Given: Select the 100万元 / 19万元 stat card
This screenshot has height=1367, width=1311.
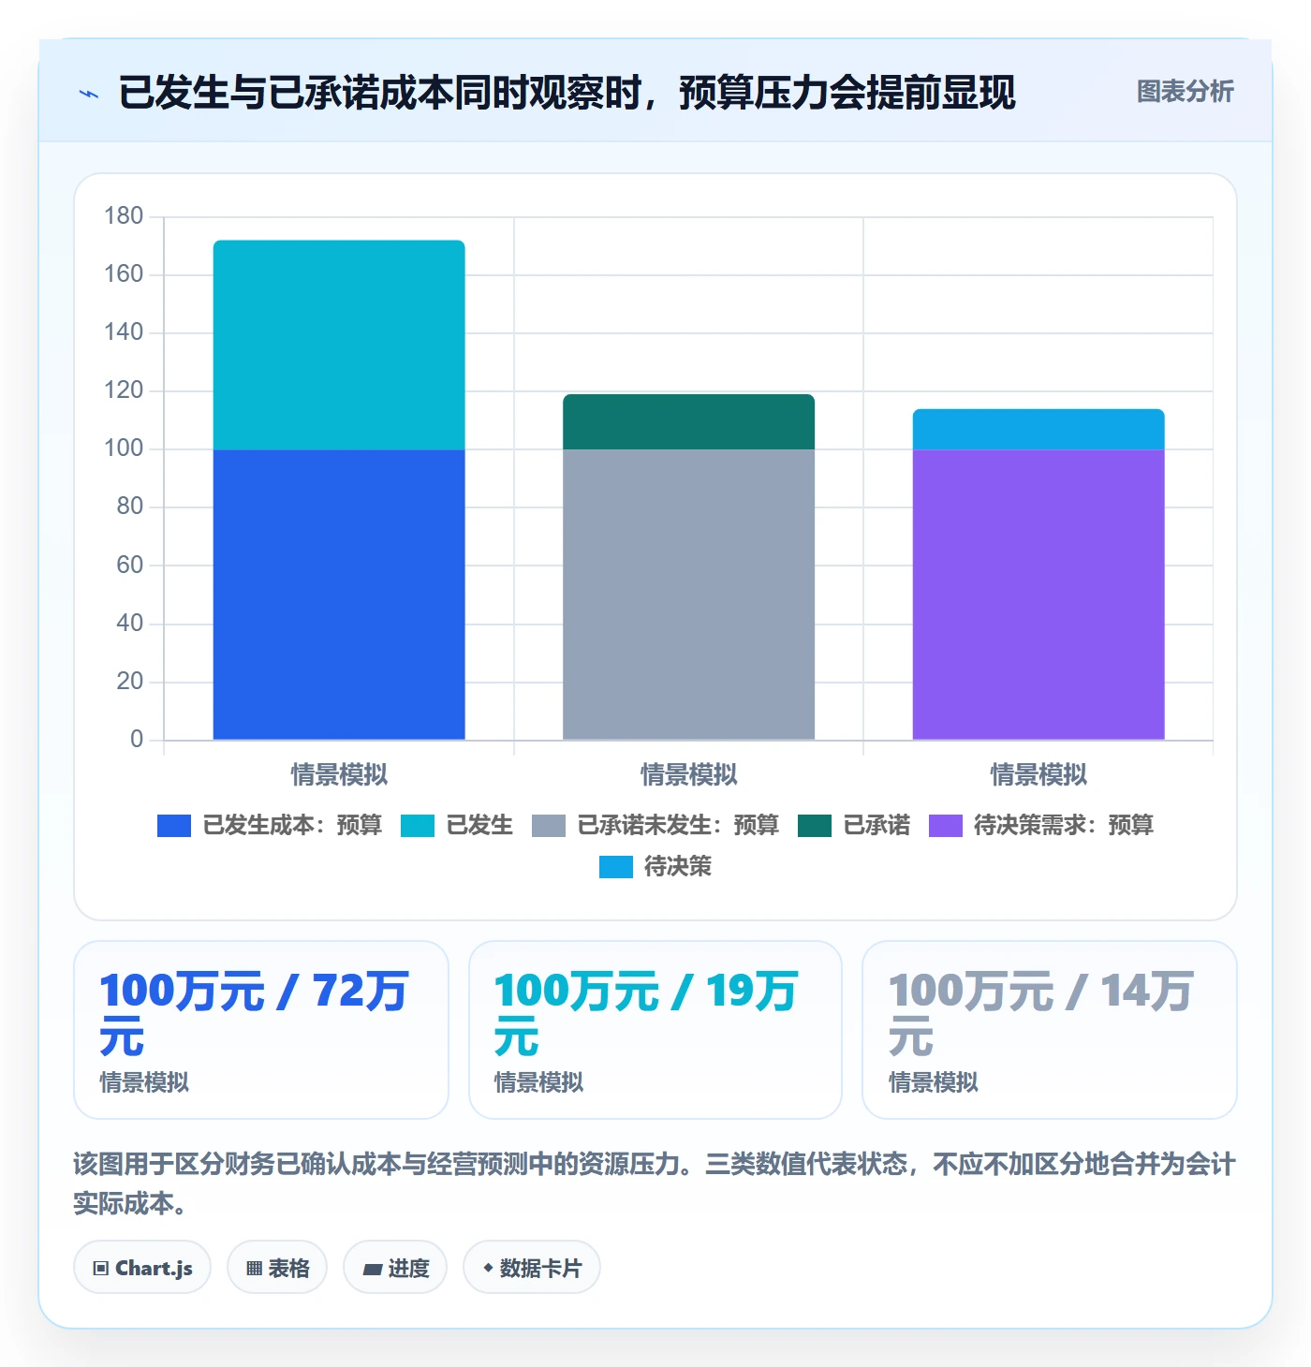Looking at the screenshot, I should (x=655, y=1030).
